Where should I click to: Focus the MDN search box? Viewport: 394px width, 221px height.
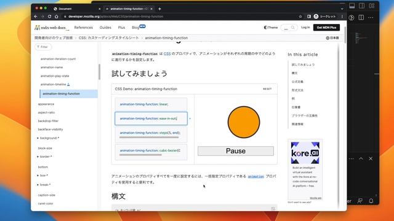click(289, 28)
